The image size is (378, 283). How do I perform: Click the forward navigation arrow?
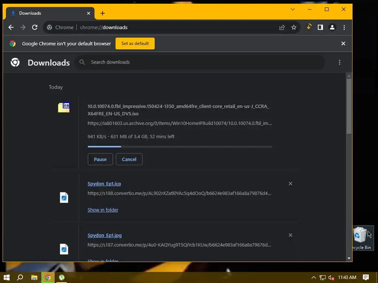pos(23,27)
